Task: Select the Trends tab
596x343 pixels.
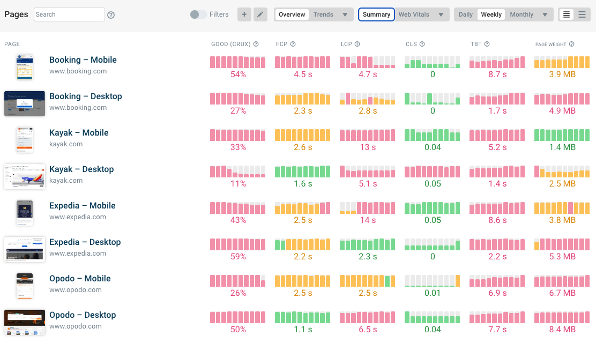Action: [x=323, y=14]
